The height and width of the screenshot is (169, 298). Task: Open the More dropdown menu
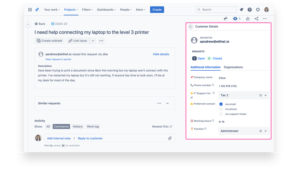click(x=140, y=10)
